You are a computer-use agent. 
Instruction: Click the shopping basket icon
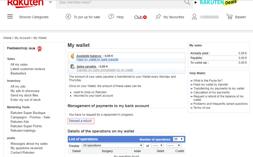click(x=230, y=17)
